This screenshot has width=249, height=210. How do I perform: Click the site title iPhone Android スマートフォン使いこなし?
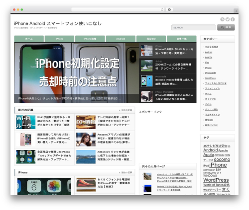58,23
